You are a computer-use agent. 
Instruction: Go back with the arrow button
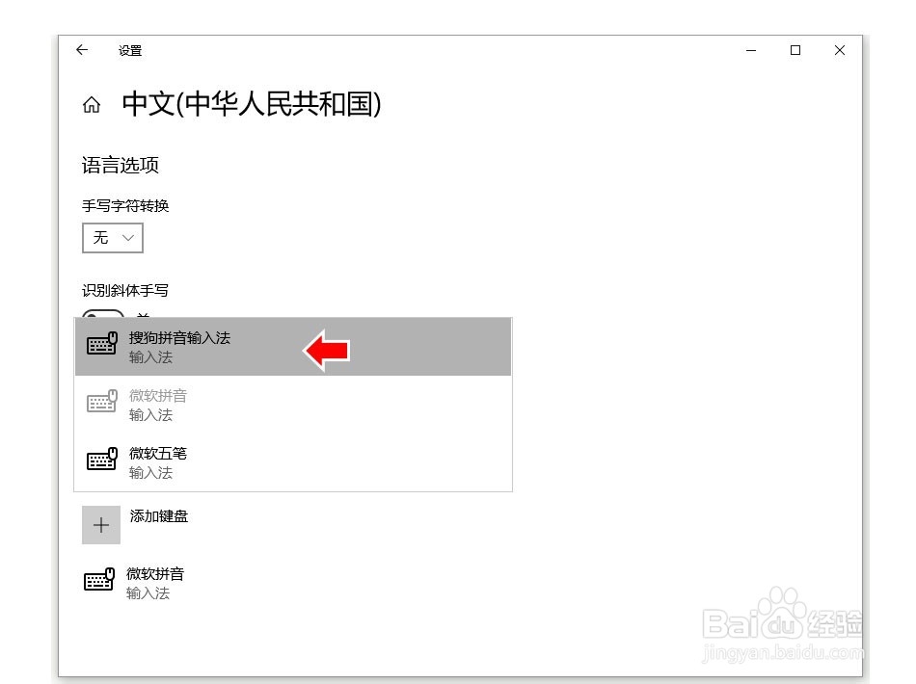click(x=82, y=50)
